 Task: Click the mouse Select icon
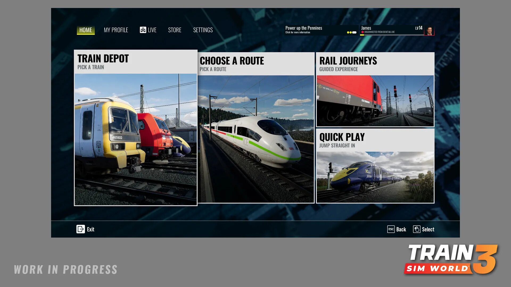(x=417, y=229)
